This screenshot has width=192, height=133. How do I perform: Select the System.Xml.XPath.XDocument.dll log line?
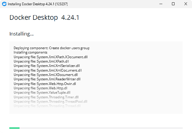[x=51, y=57]
